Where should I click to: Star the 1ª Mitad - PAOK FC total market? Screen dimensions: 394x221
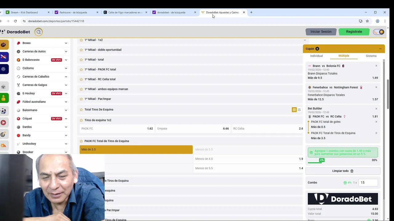(81, 69)
